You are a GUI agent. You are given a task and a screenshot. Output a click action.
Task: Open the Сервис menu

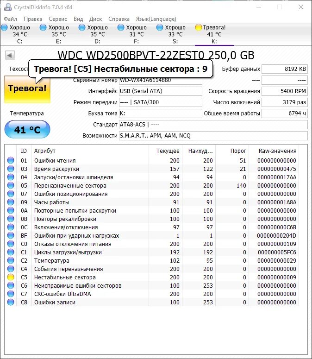coord(58,19)
